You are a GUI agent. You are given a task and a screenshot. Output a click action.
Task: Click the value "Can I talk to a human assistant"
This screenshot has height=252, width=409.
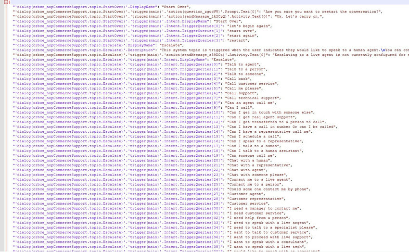click(x=265, y=151)
